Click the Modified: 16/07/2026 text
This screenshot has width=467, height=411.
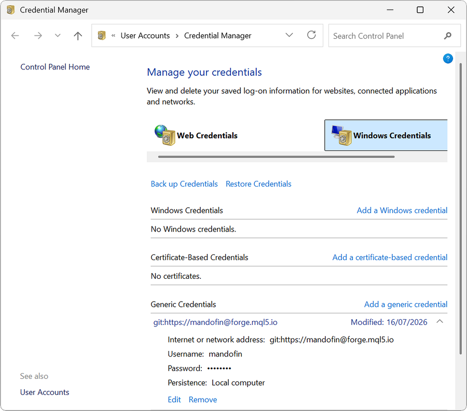tap(389, 322)
